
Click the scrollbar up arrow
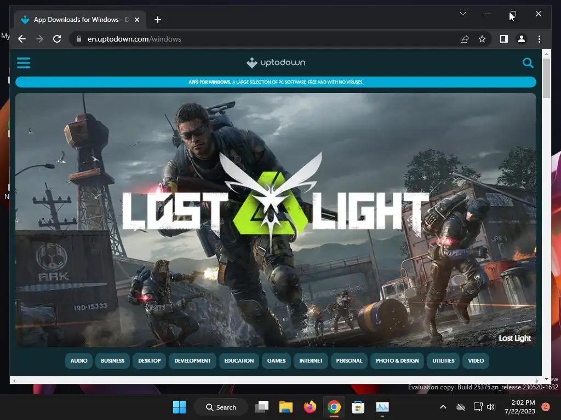point(546,54)
